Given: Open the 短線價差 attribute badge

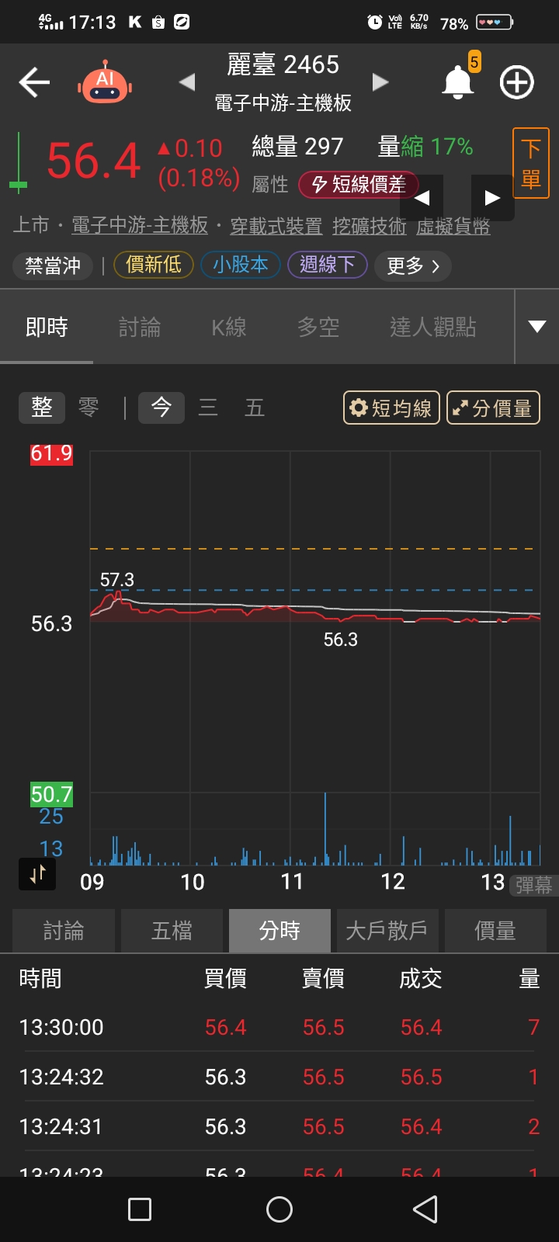Looking at the screenshot, I should point(359,184).
